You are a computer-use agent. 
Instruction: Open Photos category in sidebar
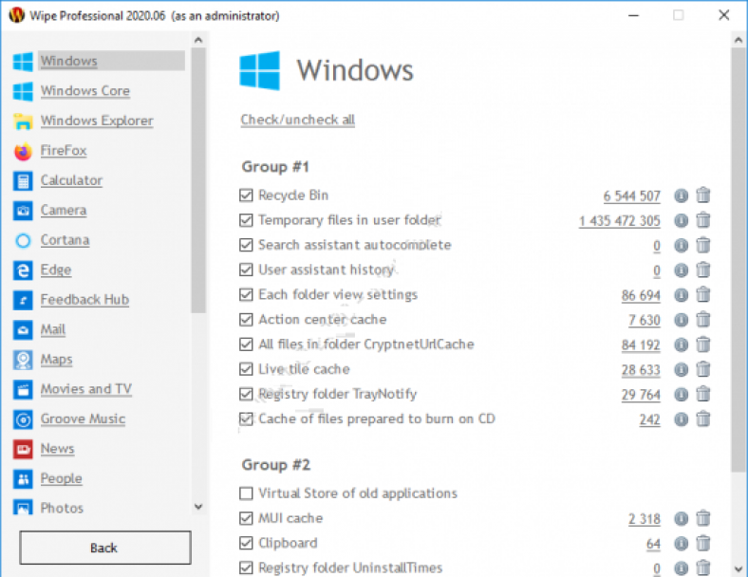tap(62, 509)
